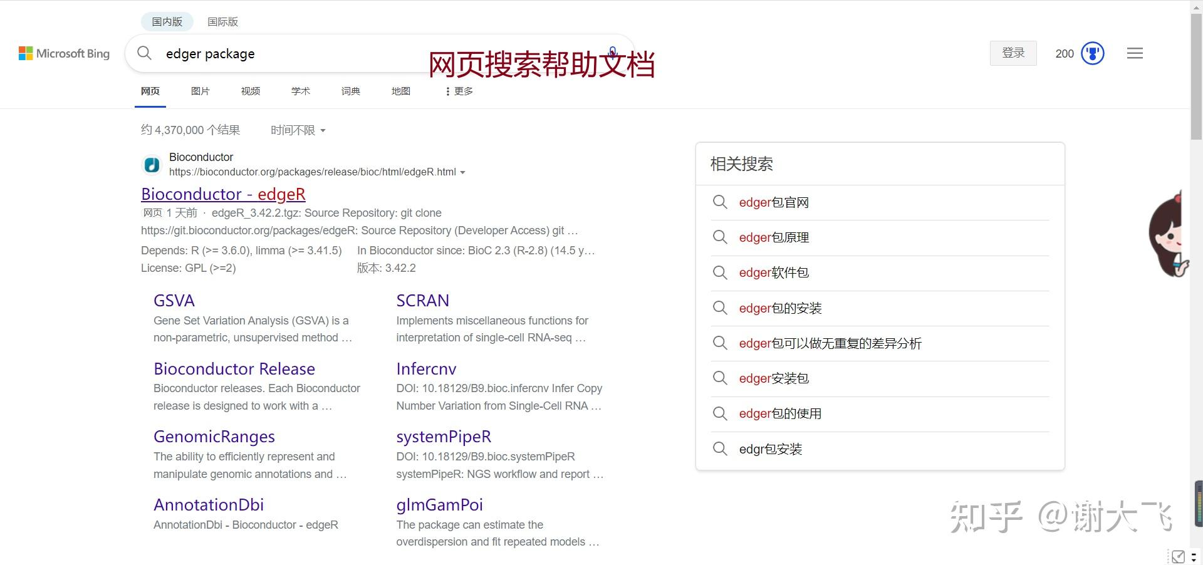Click the cartoon girl assistant widget
This screenshot has height=565, width=1203.
[x=1167, y=235]
